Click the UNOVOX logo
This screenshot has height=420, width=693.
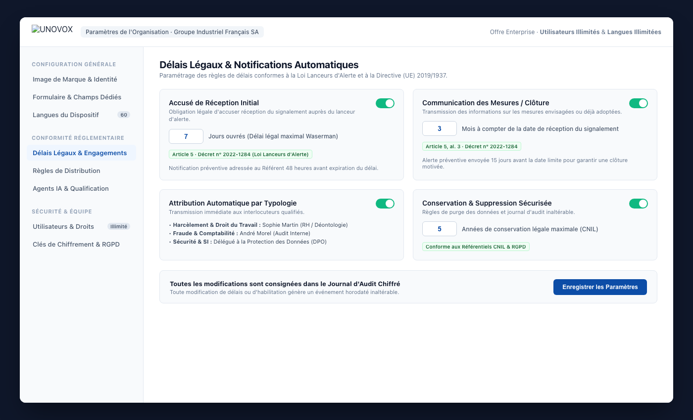[x=52, y=30]
